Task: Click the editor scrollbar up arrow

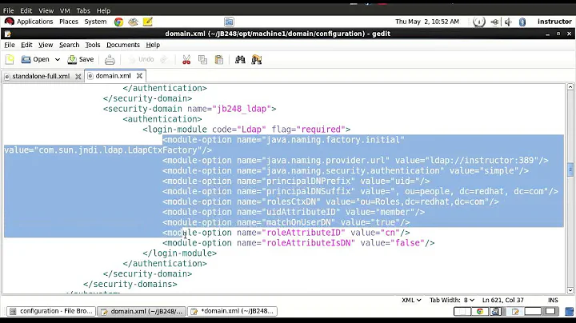Action: (570, 87)
